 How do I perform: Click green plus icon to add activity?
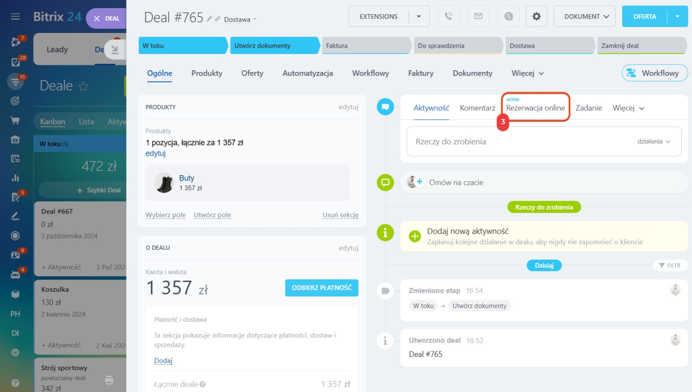415,236
